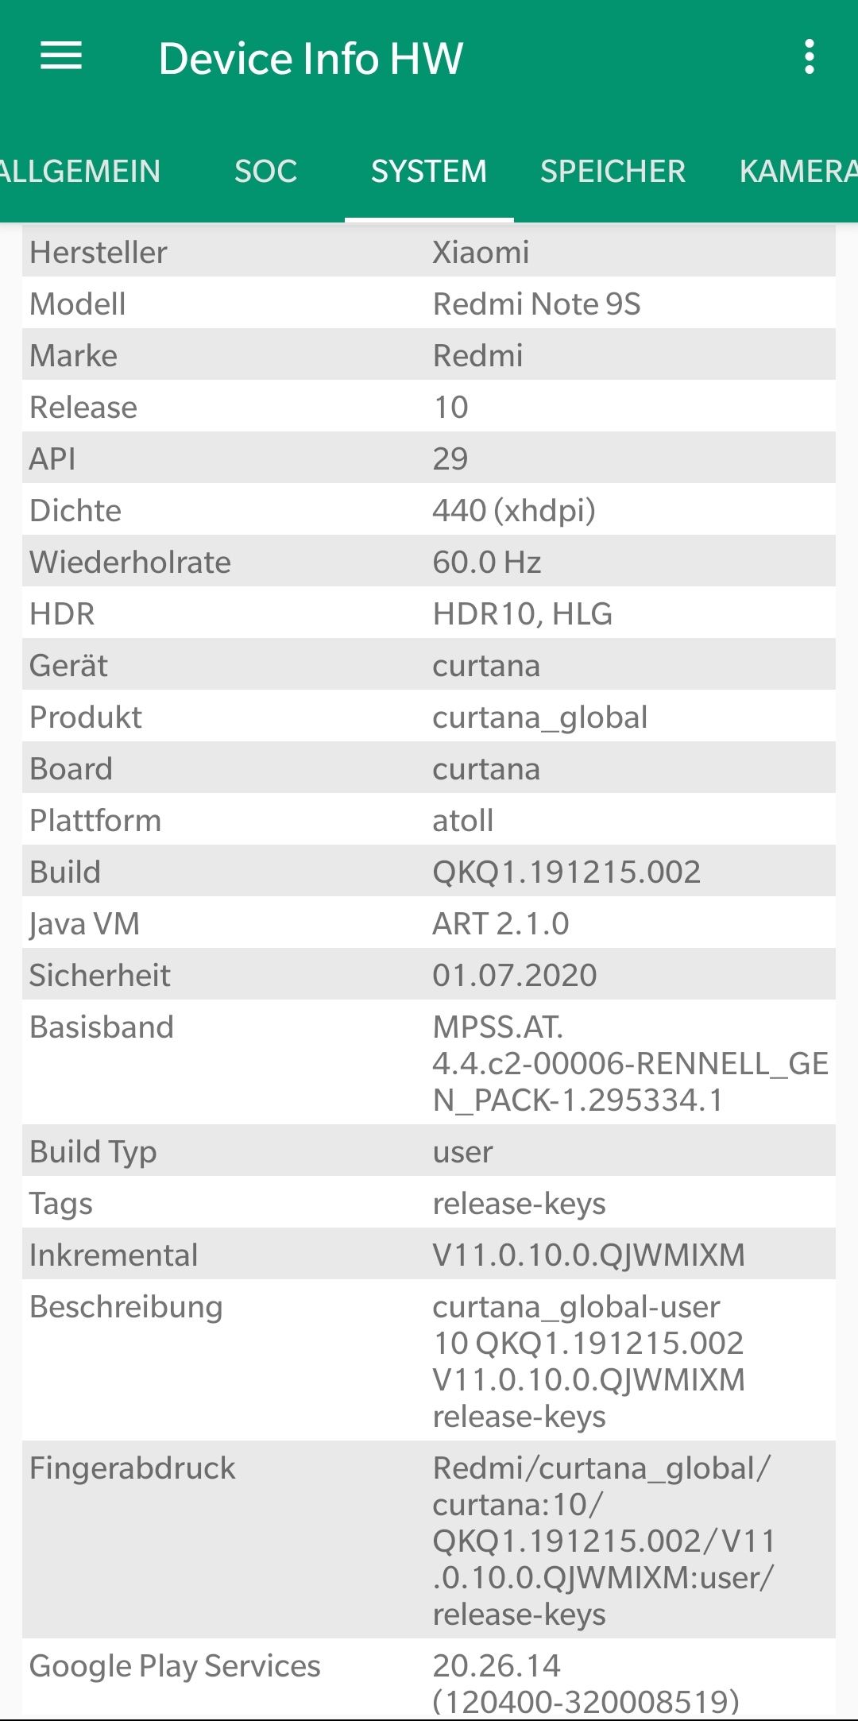Screen dimensions: 858x1721
Task: Tap the Wiederholrate 60.0 Hz row
Action: click(x=429, y=562)
